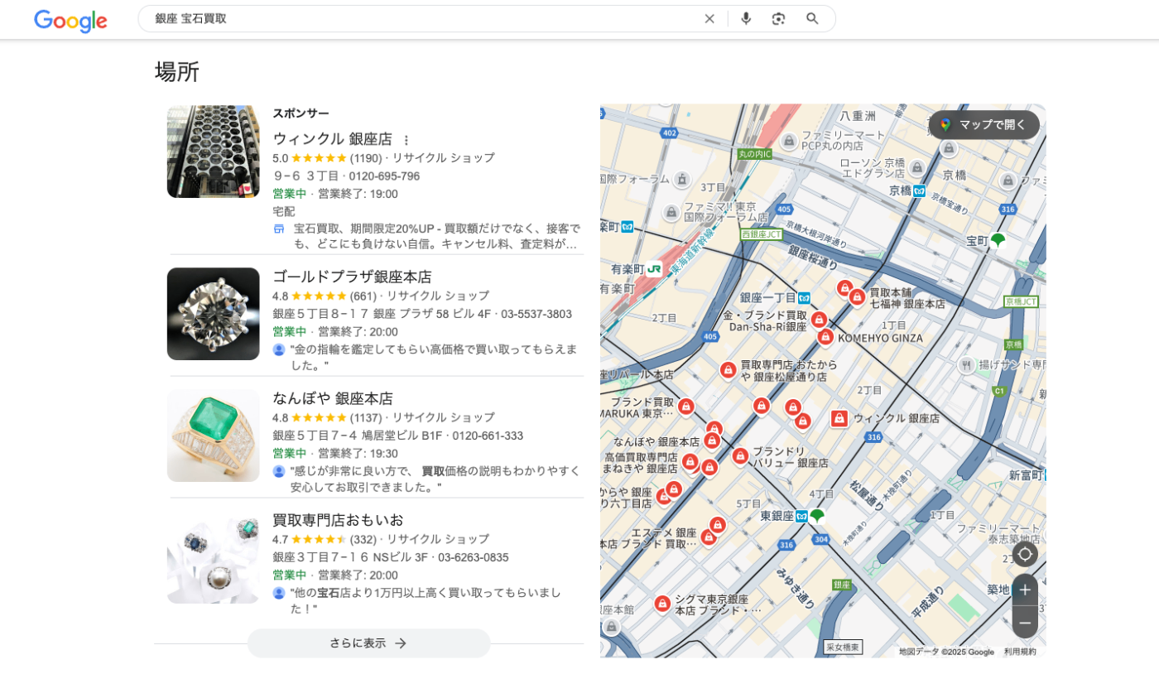
Task: Open the three-dot menu beside ウィンクル 銀座店
Action: 406,140
